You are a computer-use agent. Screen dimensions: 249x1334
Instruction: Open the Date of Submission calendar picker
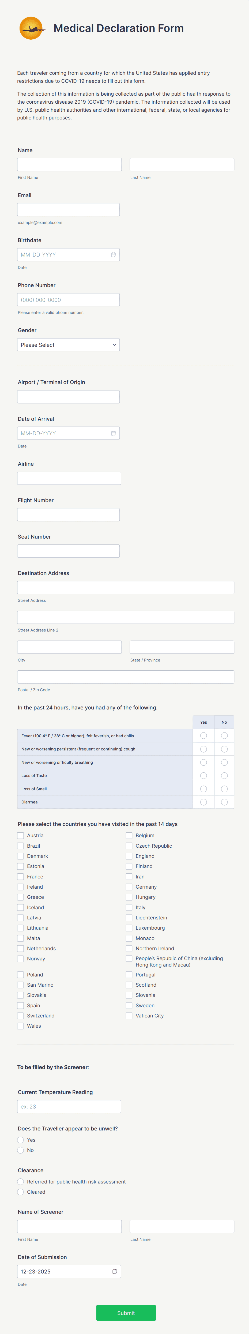(114, 1271)
